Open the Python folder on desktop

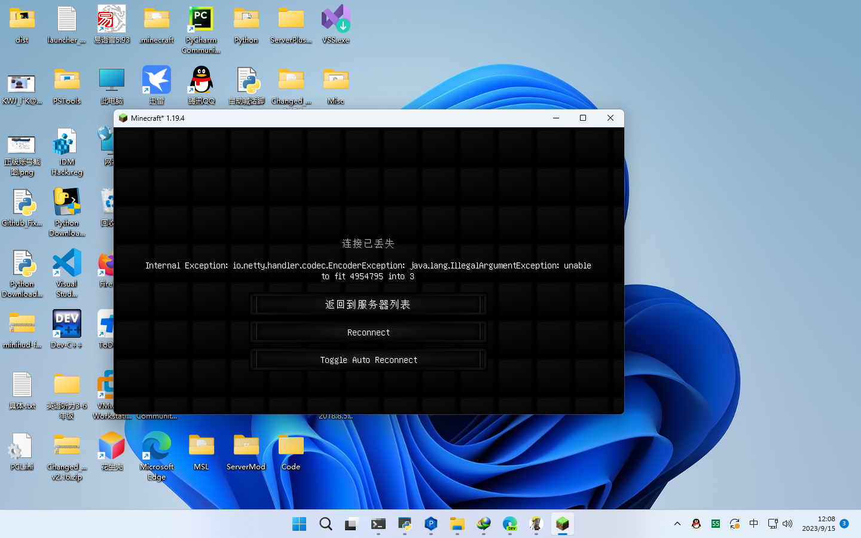pos(246,26)
